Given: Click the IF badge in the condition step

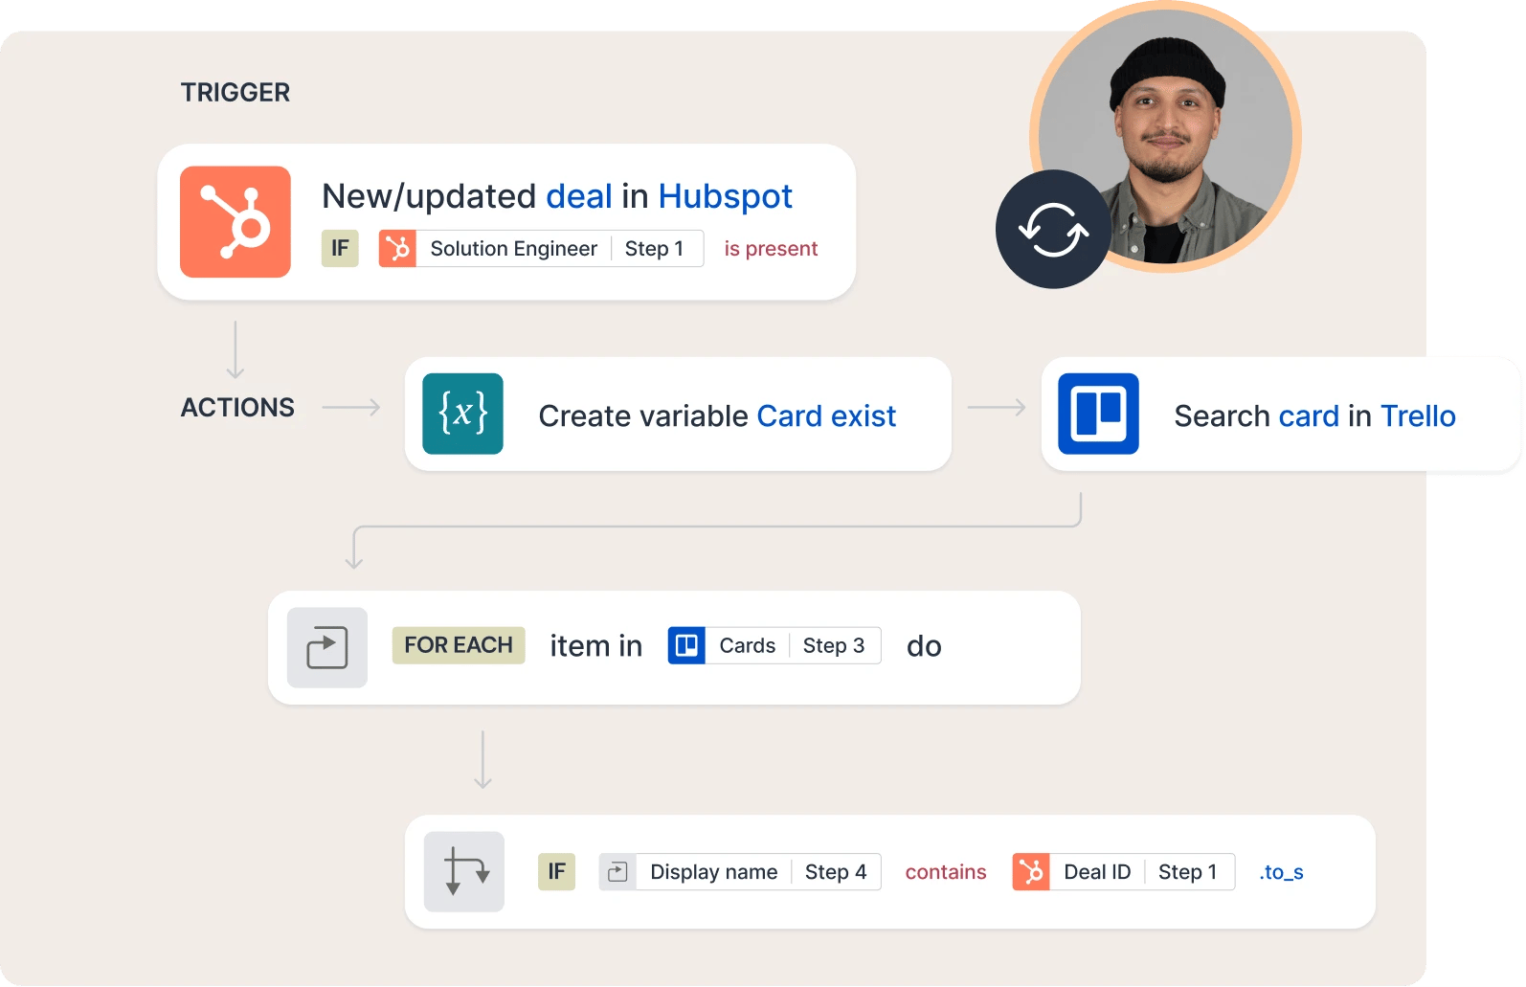Looking at the screenshot, I should pyautogui.click(x=556, y=872).
